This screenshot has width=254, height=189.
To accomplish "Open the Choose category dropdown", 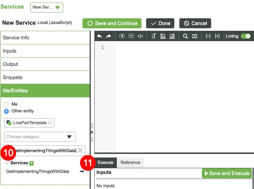I will [40, 137].
